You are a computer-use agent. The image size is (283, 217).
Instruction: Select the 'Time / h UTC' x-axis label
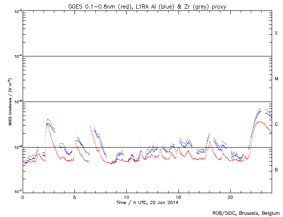147,202
